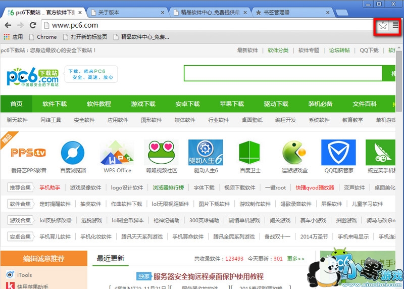Open the 定时提醒软件 link
Viewport: 404px width, 289px height.
[55, 204]
